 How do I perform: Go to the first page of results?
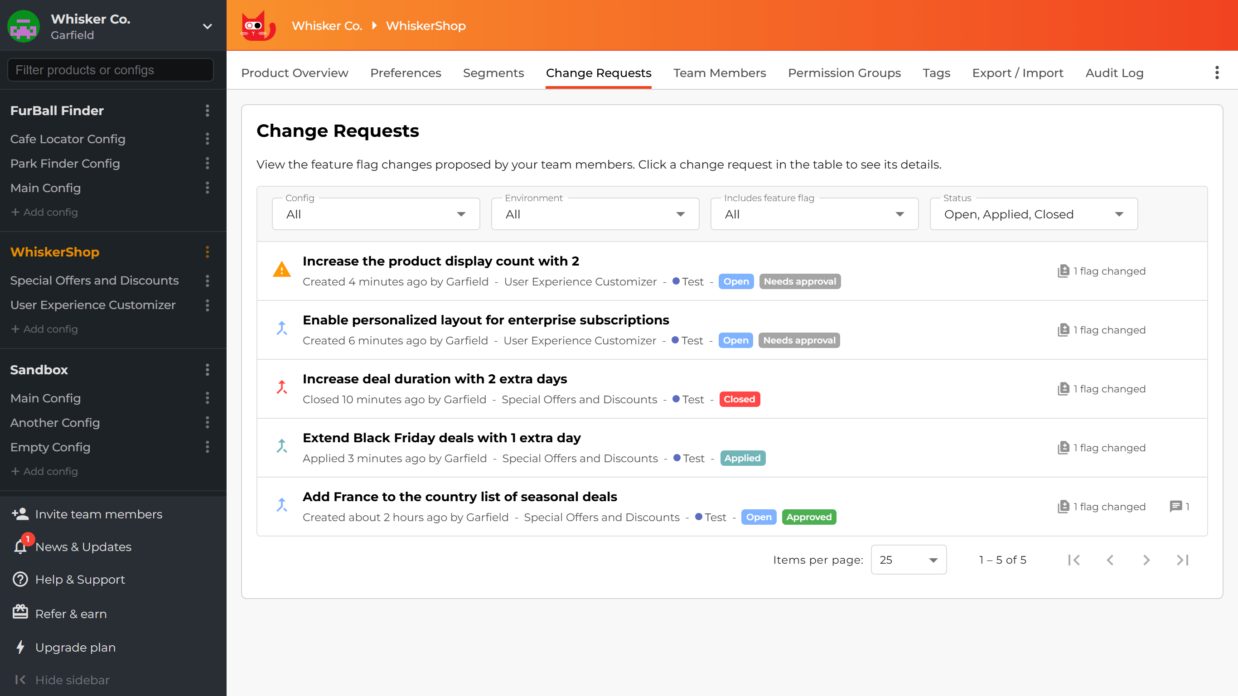[1074, 560]
